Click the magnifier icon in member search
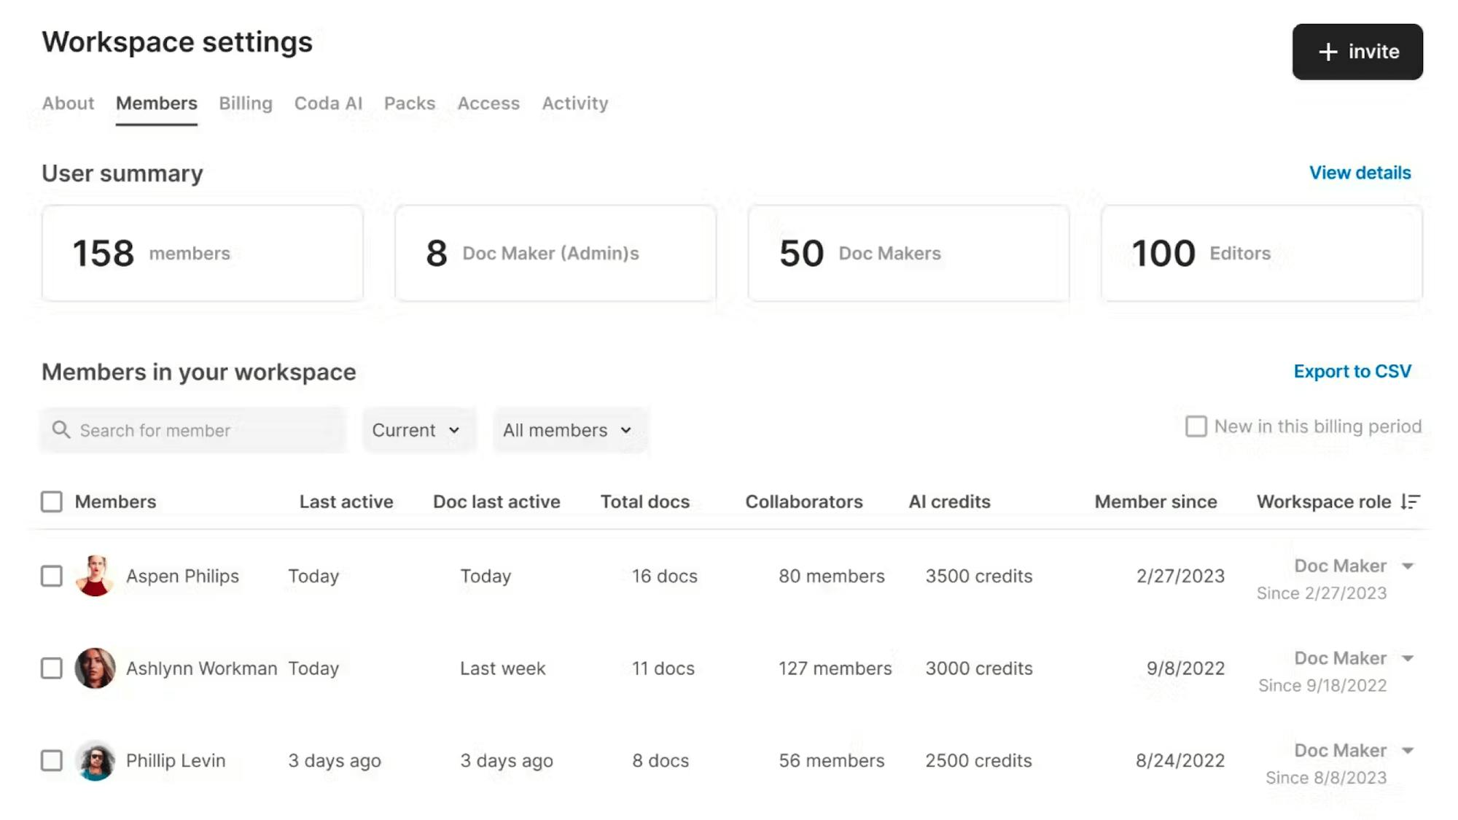The image size is (1458, 820). pyautogui.click(x=61, y=430)
